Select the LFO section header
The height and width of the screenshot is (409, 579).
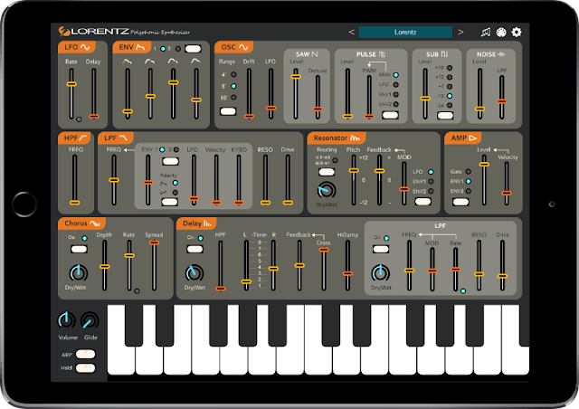point(77,47)
